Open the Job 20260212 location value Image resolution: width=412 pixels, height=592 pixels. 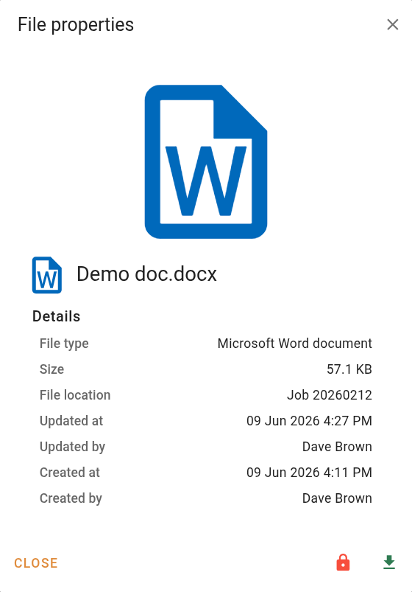(330, 395)
